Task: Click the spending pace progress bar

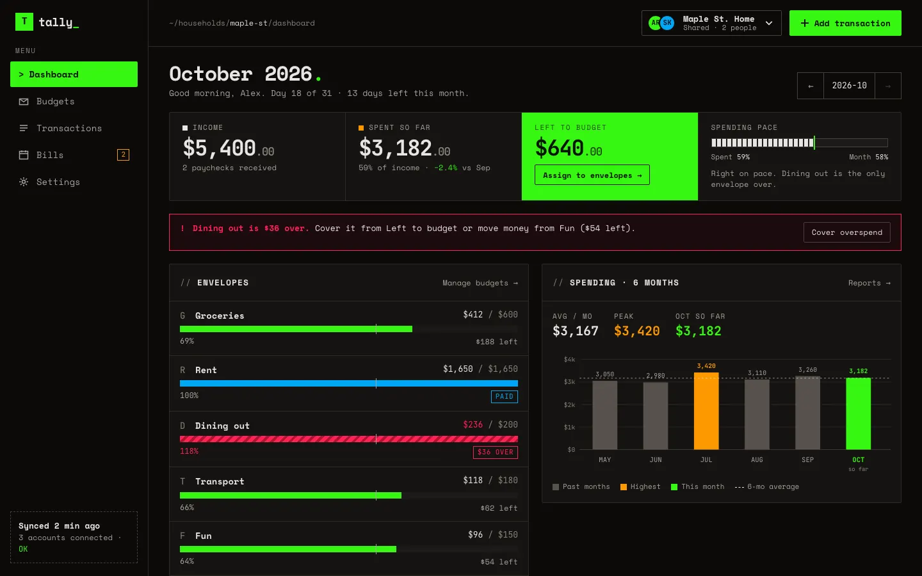Action: click(799, 143)
